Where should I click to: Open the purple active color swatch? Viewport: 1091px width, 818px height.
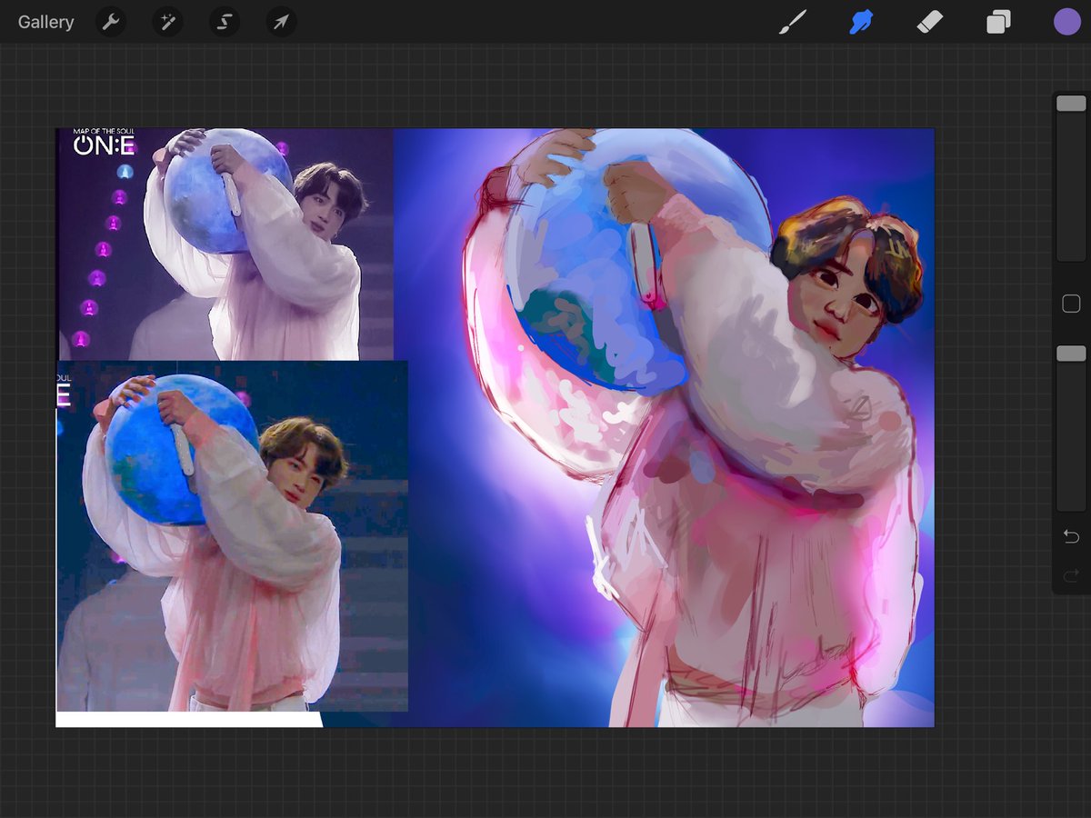click(x=1067, y=22)
